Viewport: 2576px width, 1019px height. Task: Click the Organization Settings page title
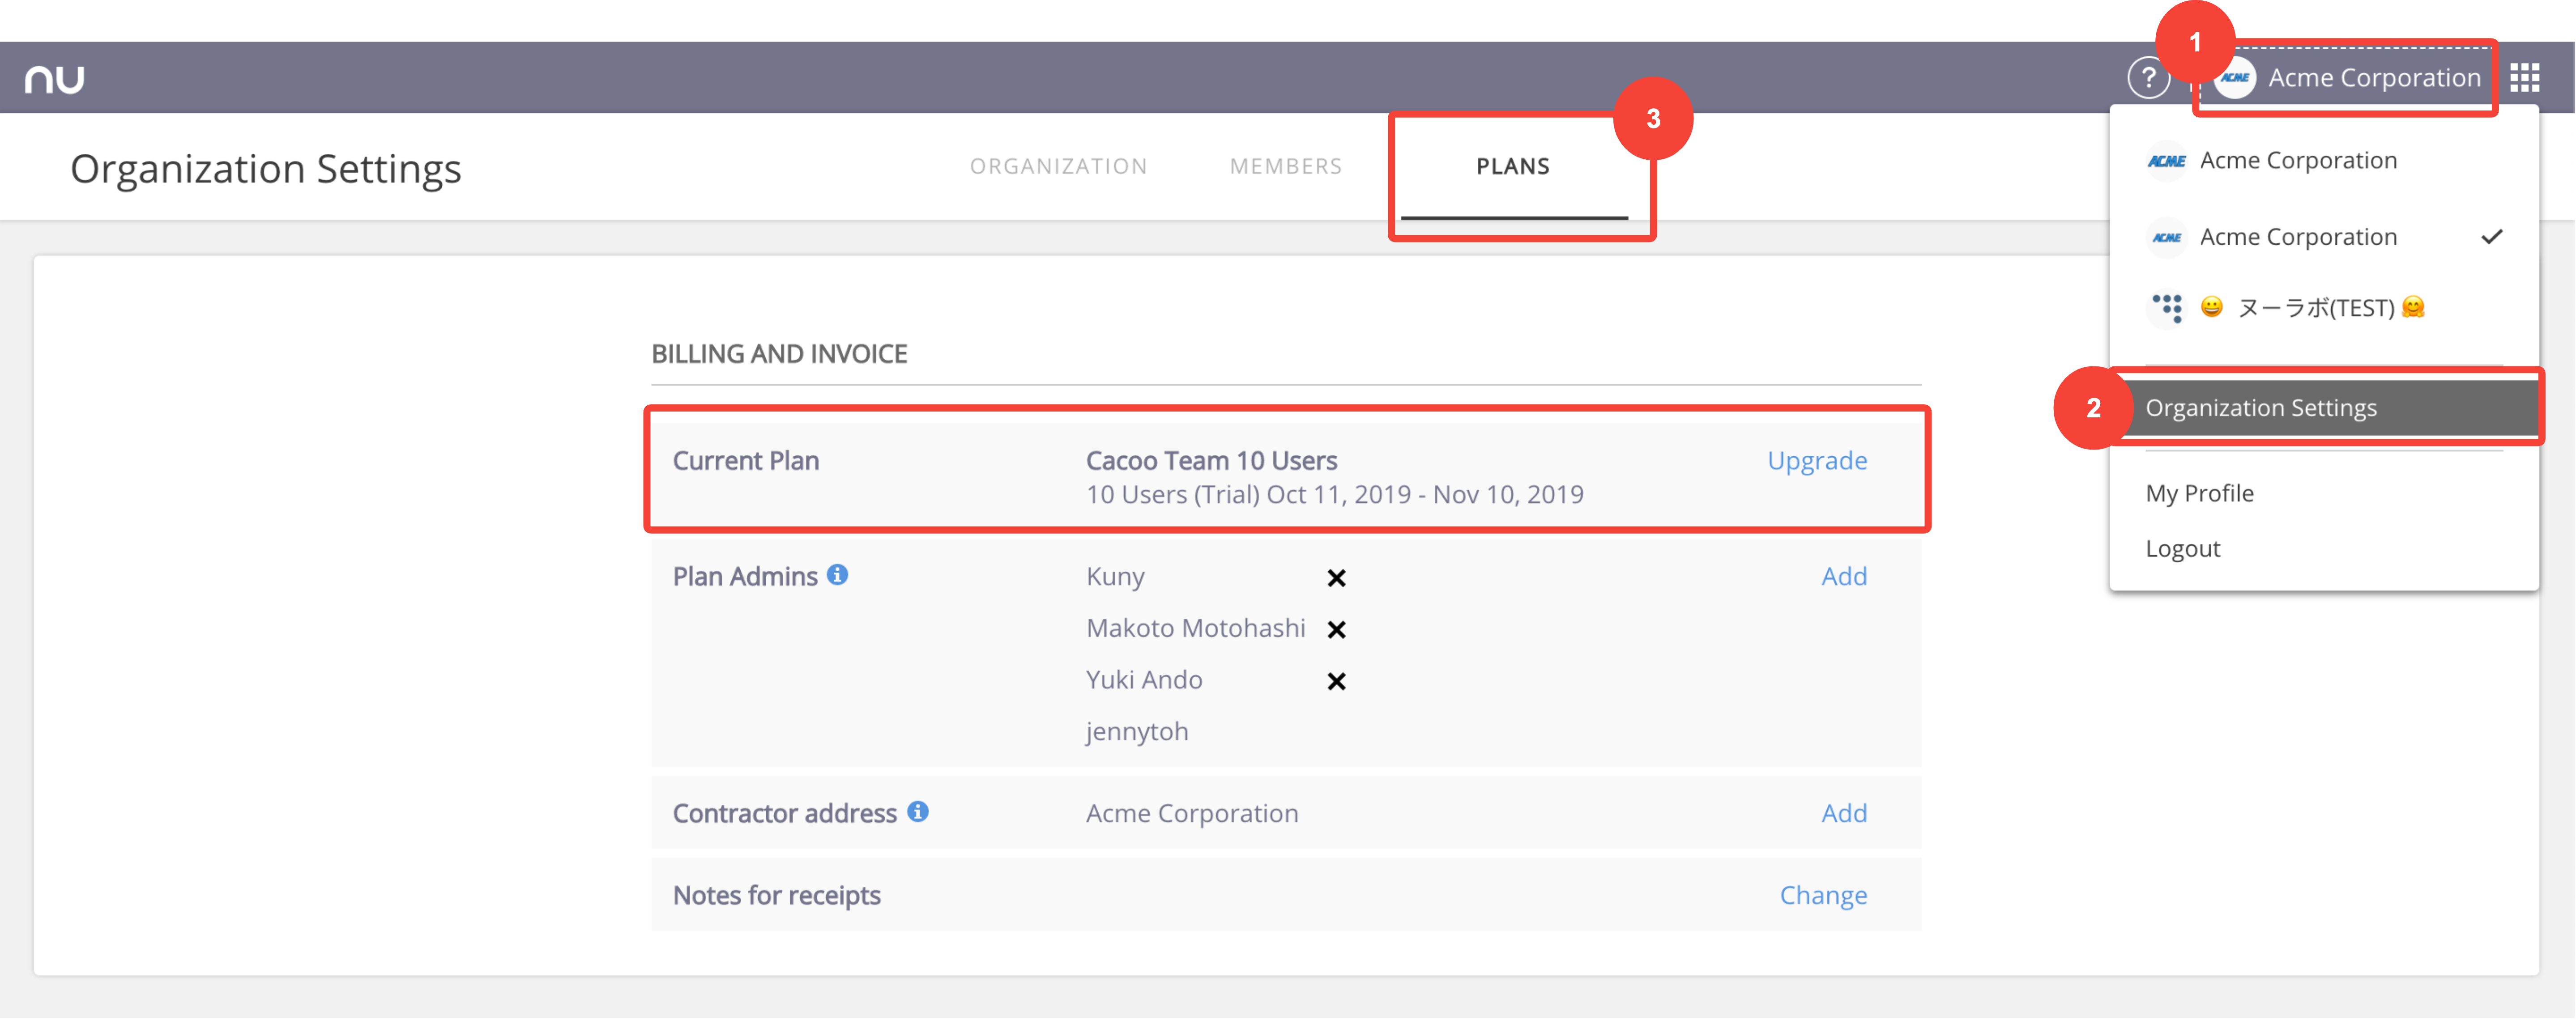pos(265,168)
